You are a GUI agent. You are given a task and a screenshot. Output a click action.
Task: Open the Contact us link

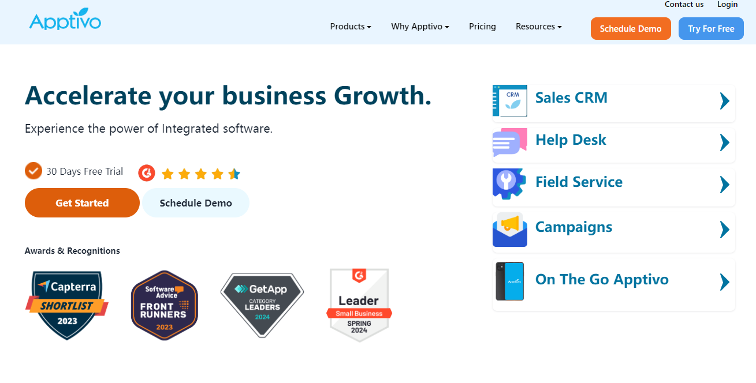[x=684, y=5]
